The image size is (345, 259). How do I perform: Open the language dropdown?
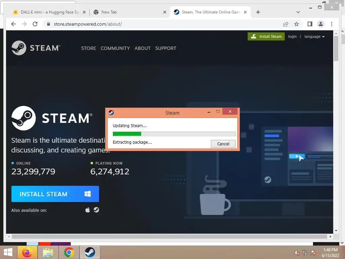314,36
